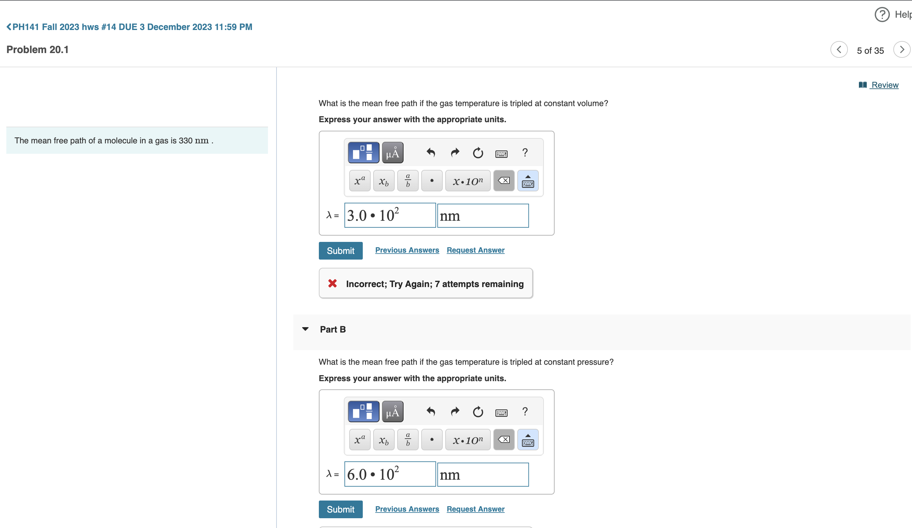Open the units symbols (µÅ) palette in first toolbar
The image size is (912, 528).
click(x=393, y=153)
